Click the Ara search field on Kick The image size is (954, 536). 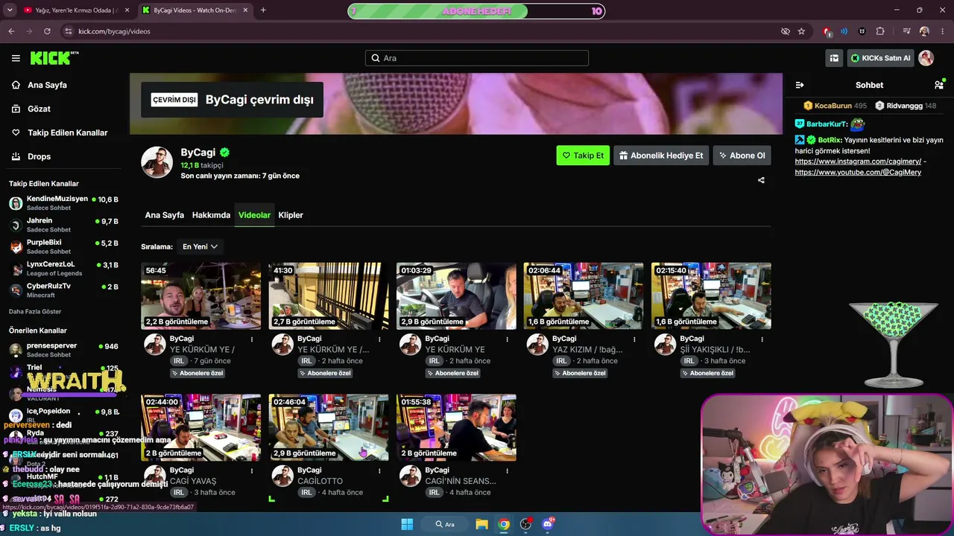pyautogui.click(x=477, y=58)
